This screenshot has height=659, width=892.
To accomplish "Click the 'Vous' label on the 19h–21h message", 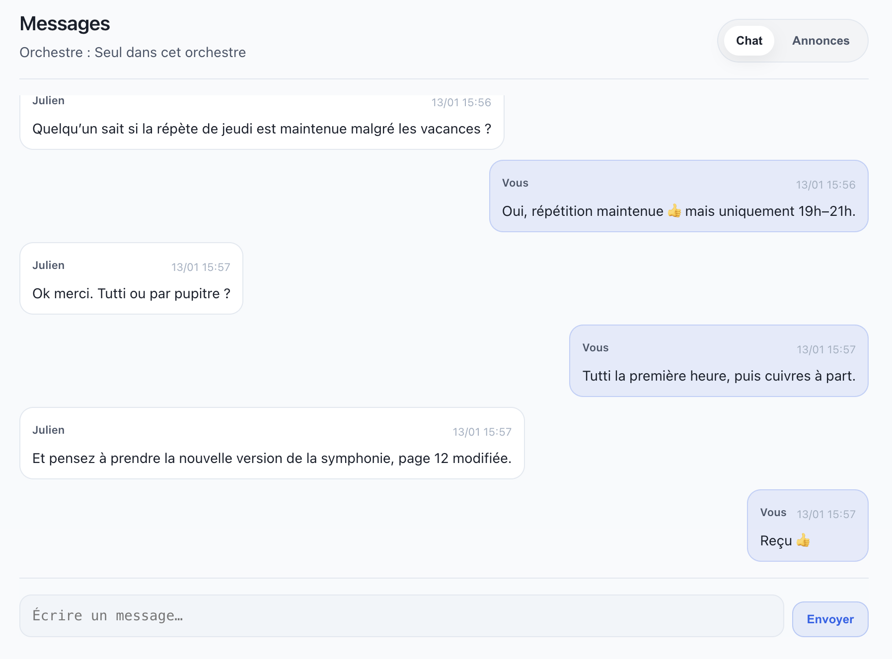I will pos(515,183).
